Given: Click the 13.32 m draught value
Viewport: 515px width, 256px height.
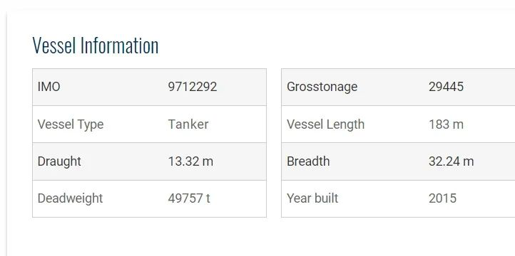Looking at the screenshot, I should click(x=190, y=161).
